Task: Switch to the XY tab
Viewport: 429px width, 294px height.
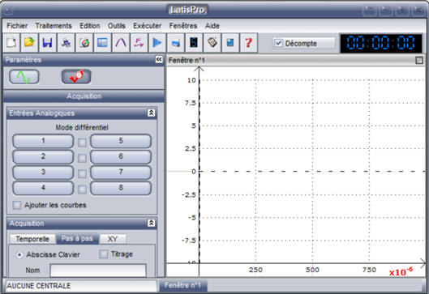Action: [x=113, y=239]
